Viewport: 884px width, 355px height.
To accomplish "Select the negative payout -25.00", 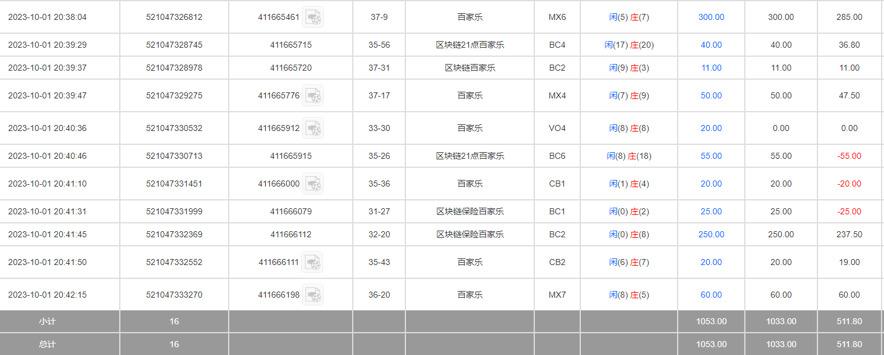I will (850, 211).
